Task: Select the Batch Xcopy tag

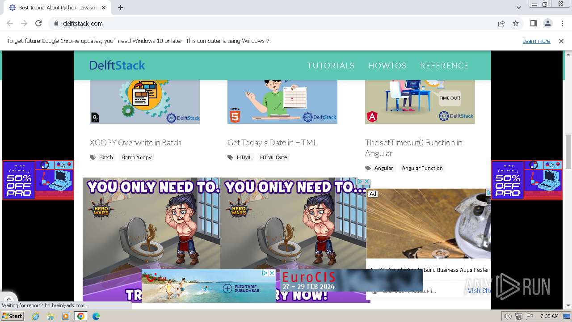Action: click(136, 157)
